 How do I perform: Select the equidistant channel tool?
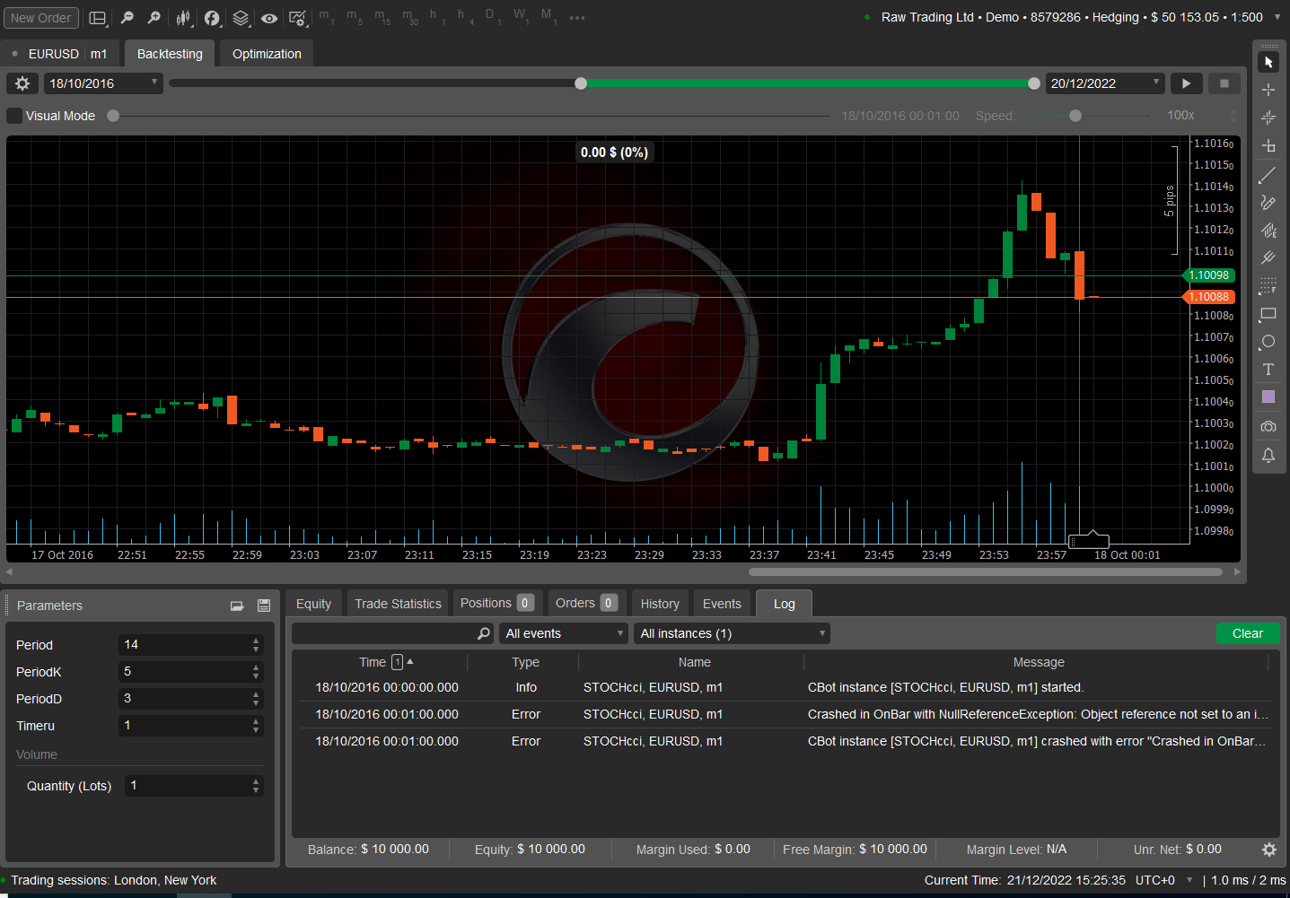coord(1268,230)
